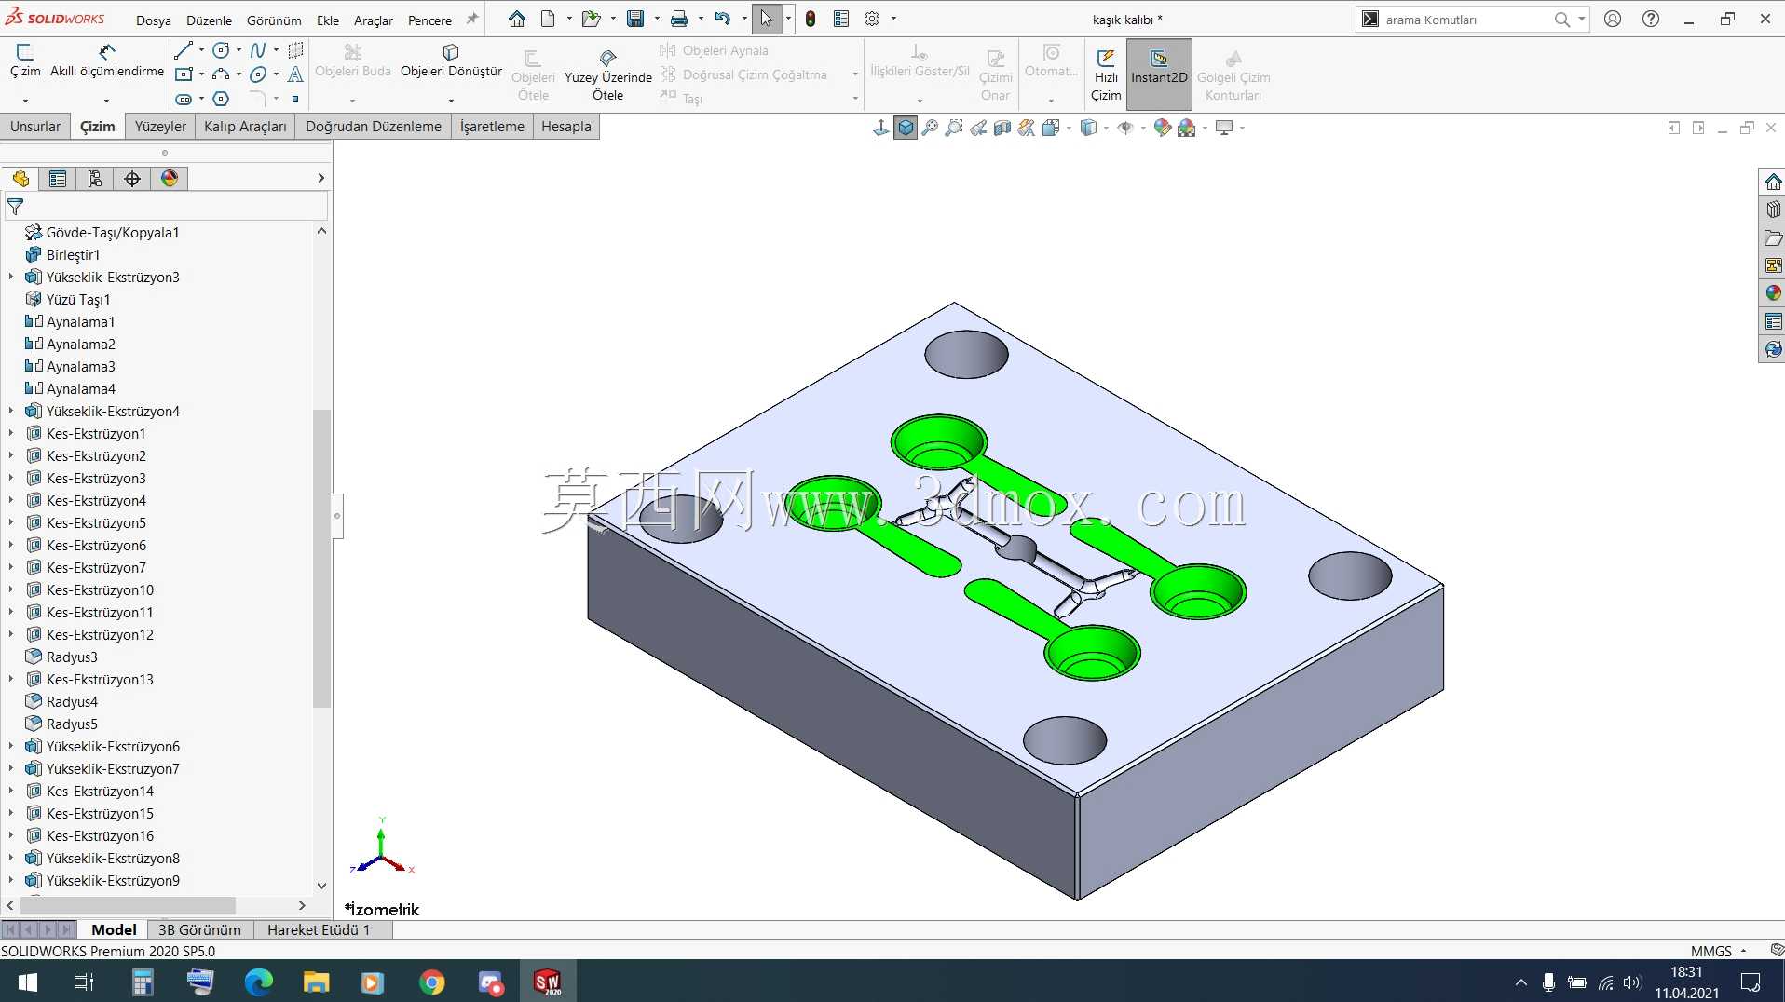Toggle the Select cursor tool
The width and height of the screenshot is (1785, 1002).
[767, 19]
